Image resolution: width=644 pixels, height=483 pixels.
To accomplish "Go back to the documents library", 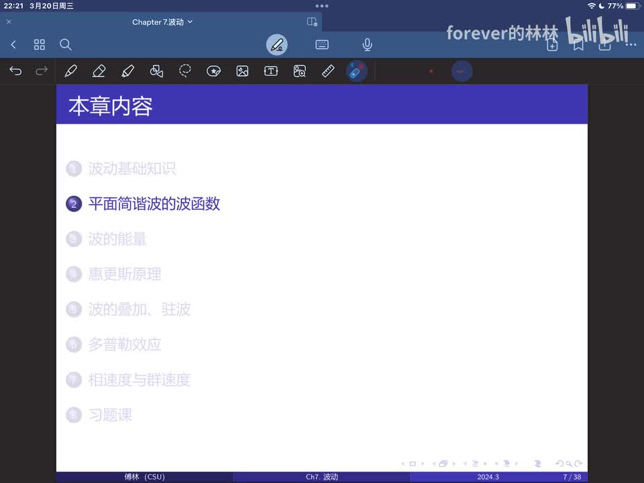I will click(13, 44).
